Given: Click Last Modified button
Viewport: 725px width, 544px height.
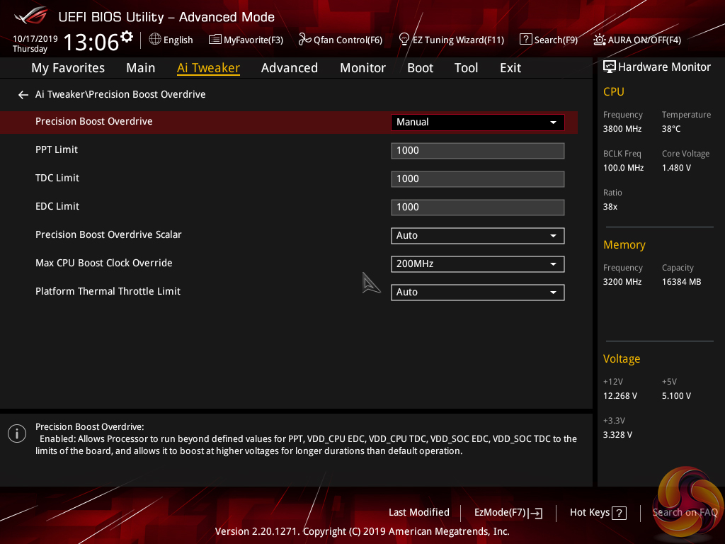Looking at the screenshot, I should (x=418, y=513).
